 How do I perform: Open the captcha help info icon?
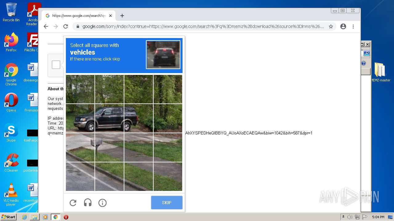[x=103, y=203]
